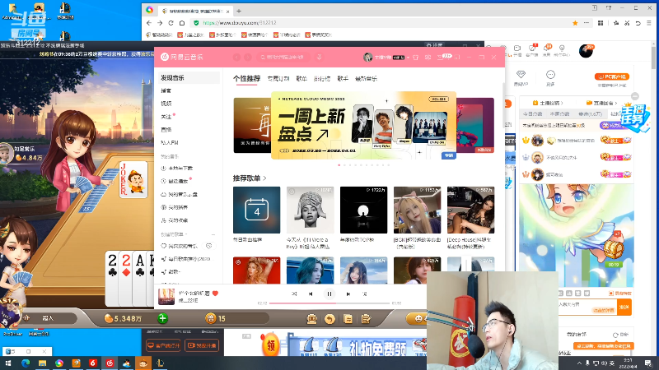Click the orange return arrow in game
Image resolution: width=659 pixels, height=370 pixels.
point(330,319)
